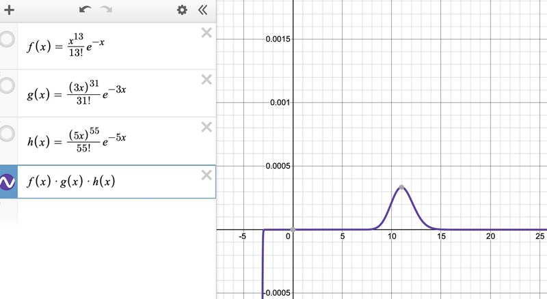Remove the g(x) expression with its X
Viewport: 547px width, 299px height.
[x=206, y=80]
